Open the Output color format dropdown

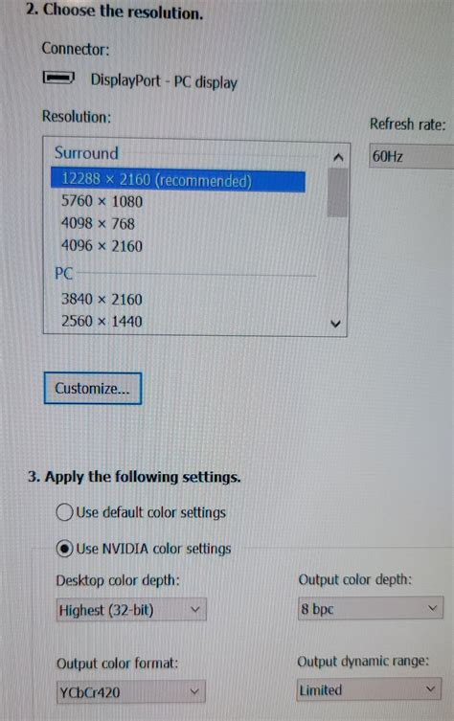click(x=131, y=691)
